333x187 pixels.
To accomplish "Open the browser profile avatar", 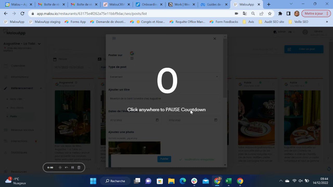I will pyautogui.click(x=297, y=14).
